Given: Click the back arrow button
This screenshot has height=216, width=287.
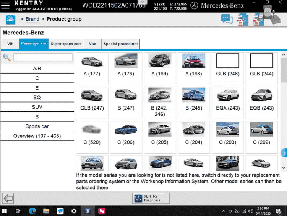Looking at the screenshot, I should (x=8, y=198).
